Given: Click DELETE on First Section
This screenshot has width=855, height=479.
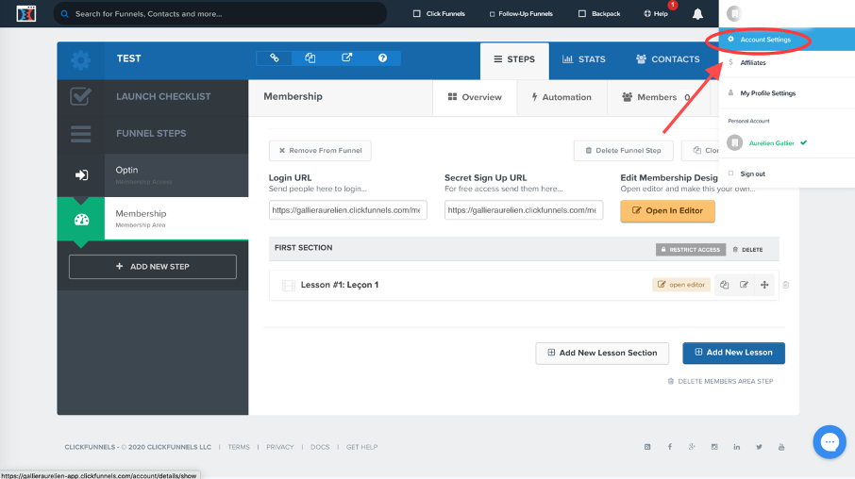Looking at the screenshot, I should [x=747, y=250].
